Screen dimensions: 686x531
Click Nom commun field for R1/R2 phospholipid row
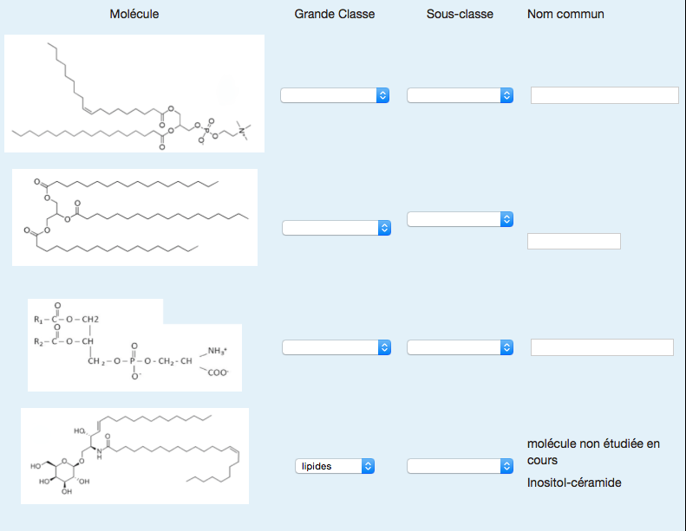(x=602, y=347)
